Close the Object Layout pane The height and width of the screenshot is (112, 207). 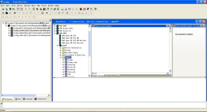coord(170,26)
